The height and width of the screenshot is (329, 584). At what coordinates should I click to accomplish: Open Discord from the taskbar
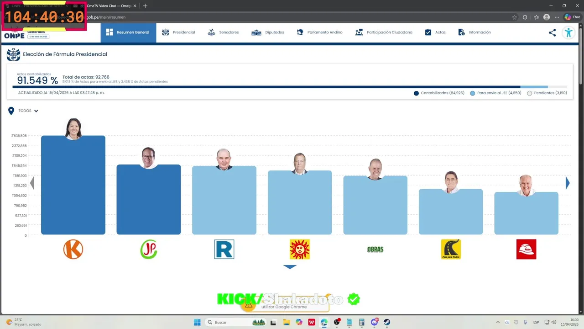[x=375, y=322]
